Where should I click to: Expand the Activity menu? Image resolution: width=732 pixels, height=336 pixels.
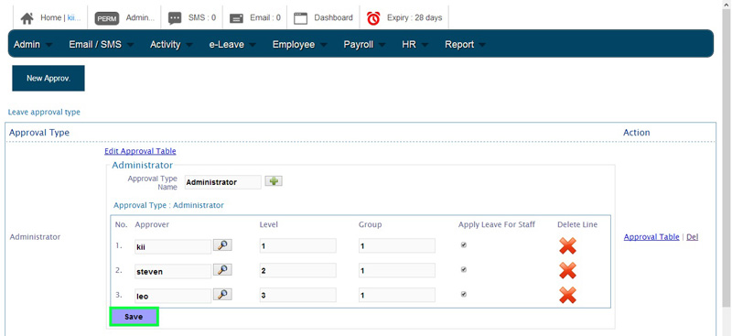[171, 44]
